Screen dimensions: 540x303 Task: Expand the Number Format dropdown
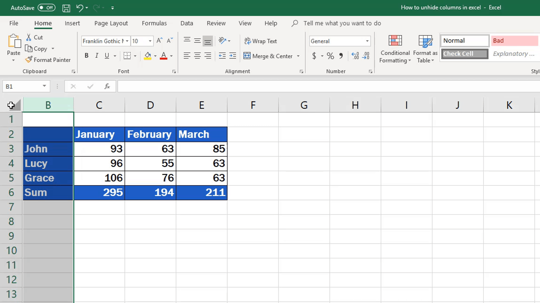click(x=367, y=41)
